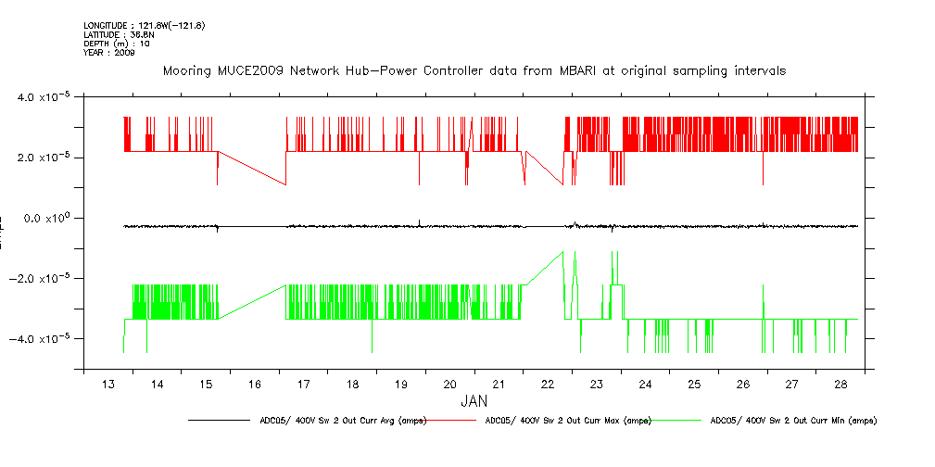
Task: Click day 16 on the date axis
Action: 255,384
